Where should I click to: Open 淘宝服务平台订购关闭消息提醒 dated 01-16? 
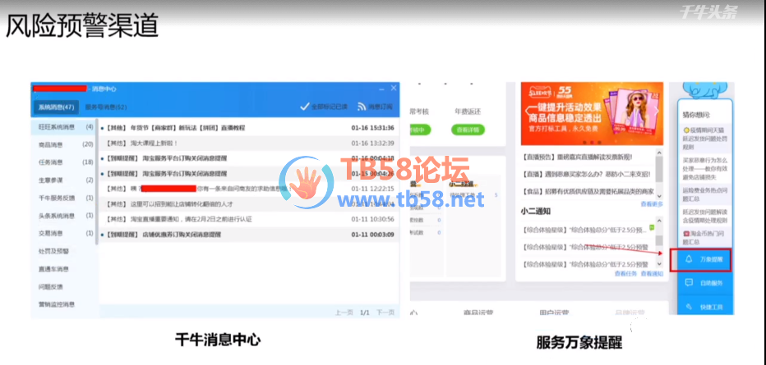[249, 158]
